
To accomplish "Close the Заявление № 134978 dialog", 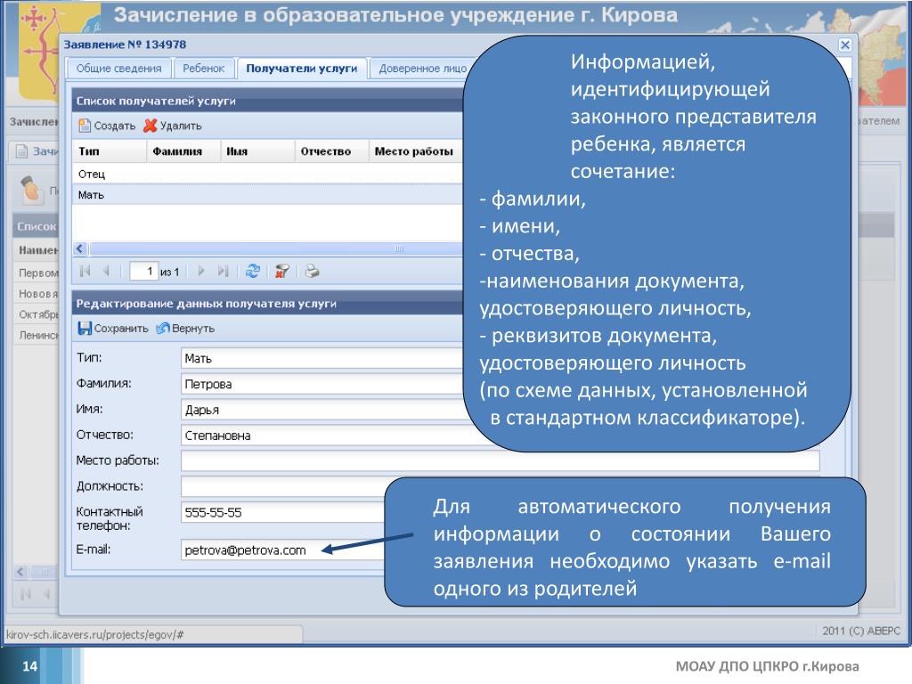I will pyautogui.click(x=845, y=45).
